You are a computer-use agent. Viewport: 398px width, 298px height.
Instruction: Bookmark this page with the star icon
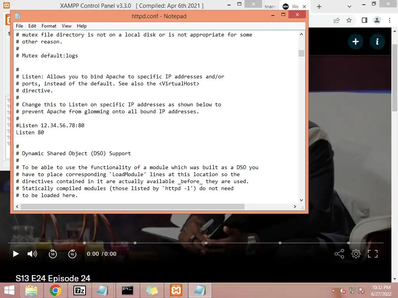pos(349,20)
